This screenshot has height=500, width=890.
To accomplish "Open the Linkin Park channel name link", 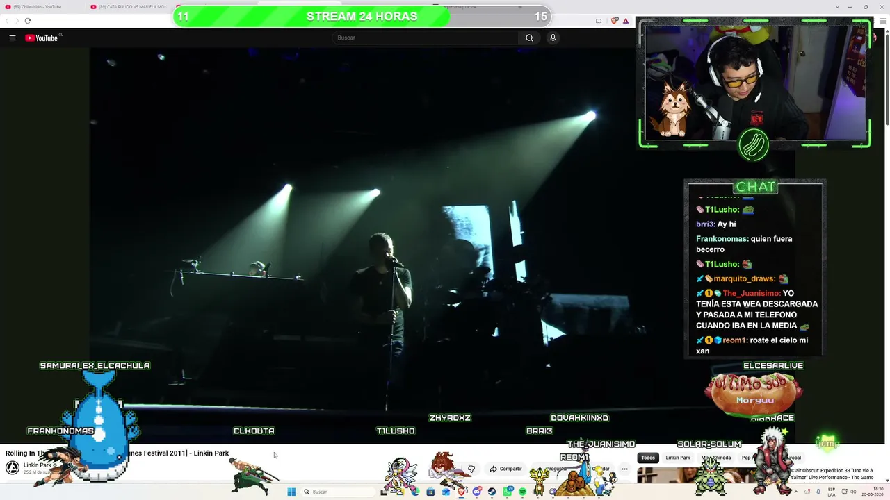I will (x=38, y=465).
